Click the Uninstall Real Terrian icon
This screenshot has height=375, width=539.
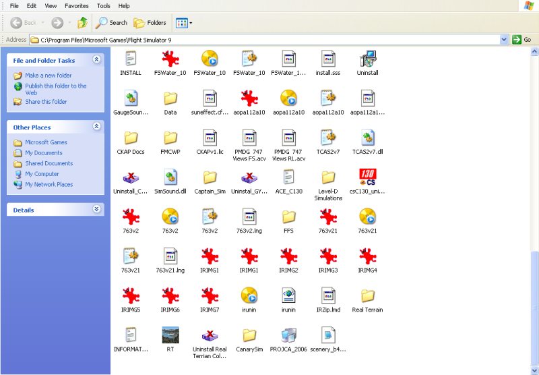(x=210, y=335)
